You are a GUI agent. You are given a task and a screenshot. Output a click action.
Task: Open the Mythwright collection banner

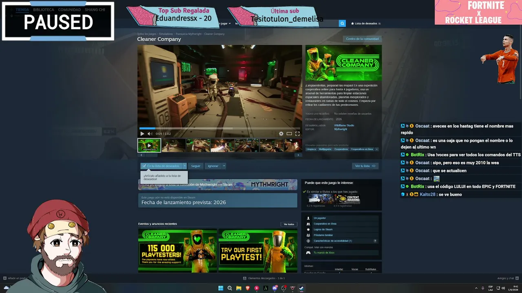pyautogui.click(x=218, y=184)
